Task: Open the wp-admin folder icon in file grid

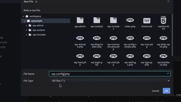Action: coord(80,20)
